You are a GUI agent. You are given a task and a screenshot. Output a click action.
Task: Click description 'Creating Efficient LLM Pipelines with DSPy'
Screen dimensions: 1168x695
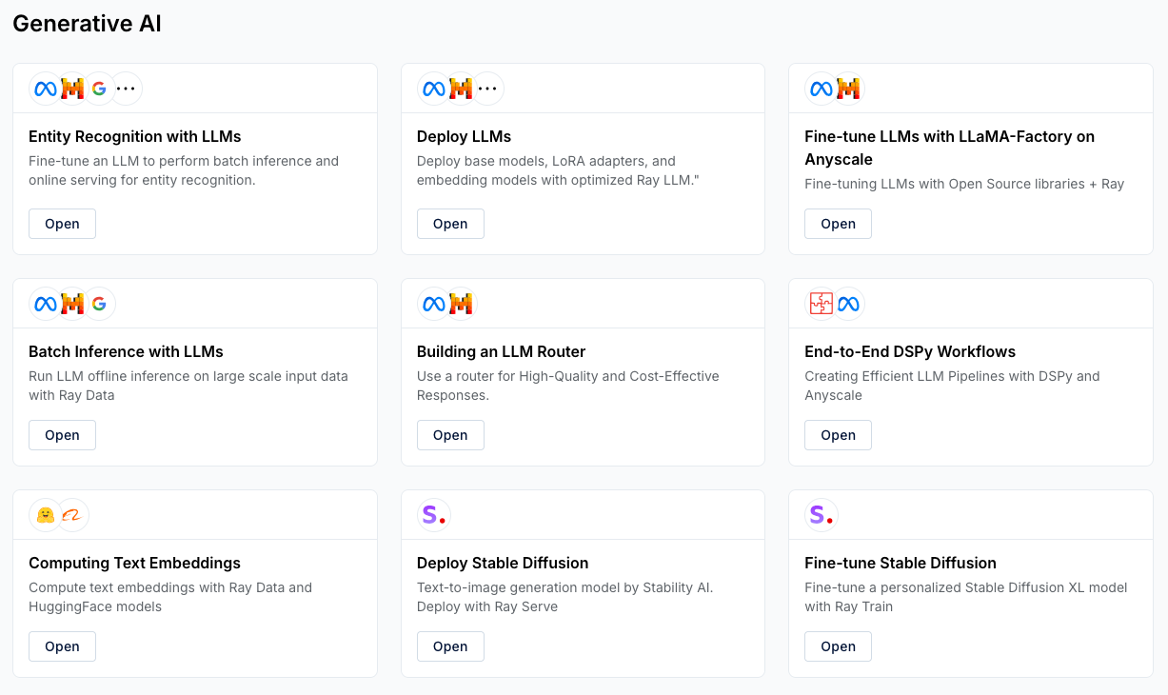coord(952,386)
